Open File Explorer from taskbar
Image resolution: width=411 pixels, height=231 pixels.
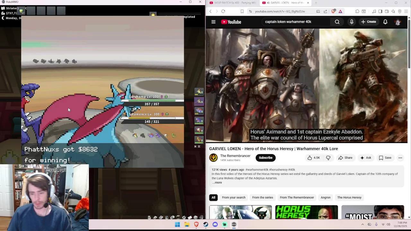(187, 225)
